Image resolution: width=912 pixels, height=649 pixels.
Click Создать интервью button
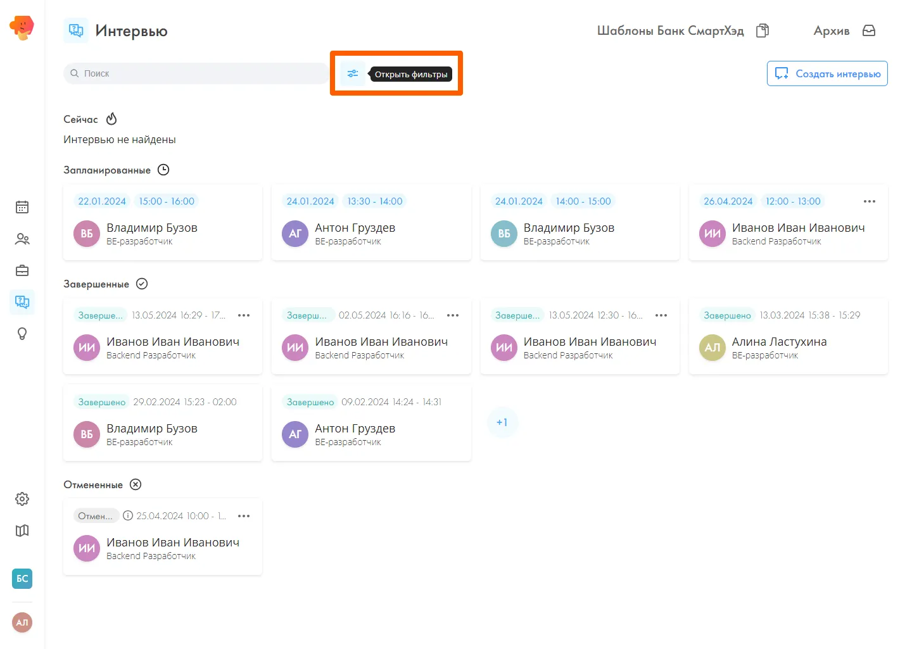point(827,73)
